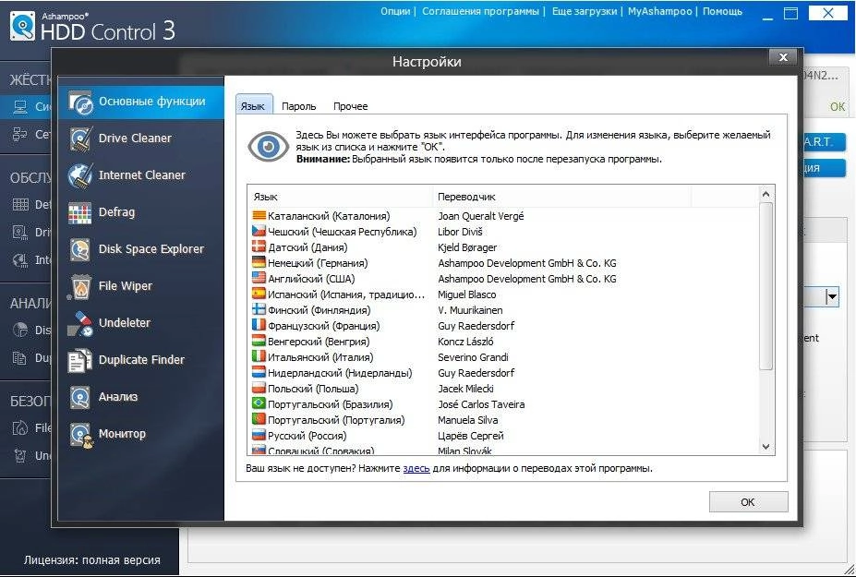Click the icon beside 'File' in main sidebar
This screenshot has height=577, width=856.
pos(20,428)
